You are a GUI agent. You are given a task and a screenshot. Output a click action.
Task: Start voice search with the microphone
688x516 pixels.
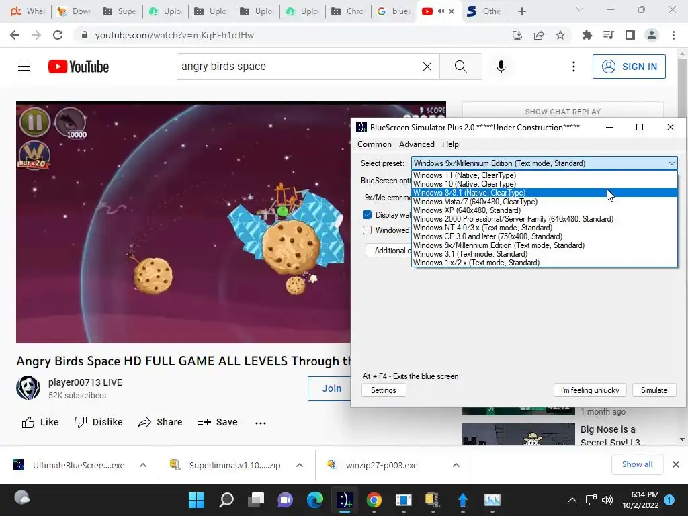coord(501,67)
